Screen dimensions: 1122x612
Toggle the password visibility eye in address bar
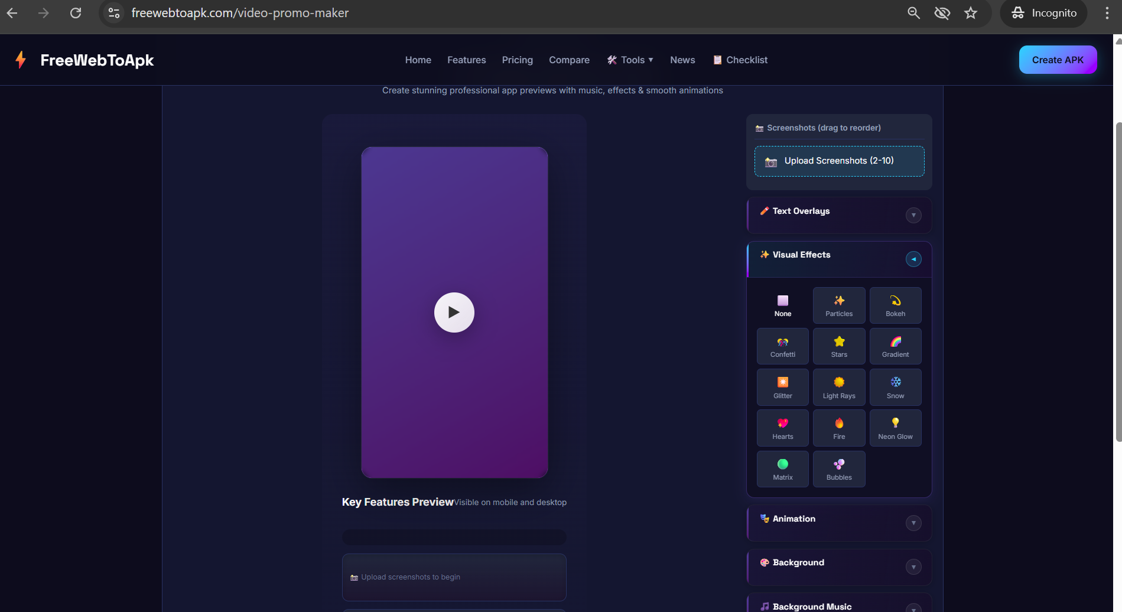942,12
